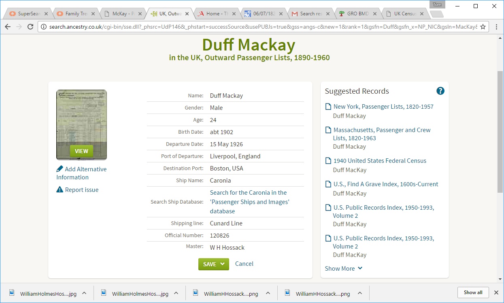Image resolution: width=504 pixels, height=303 pixels.
Task: Click the shipping line value Cunard Line
Action: [226, 223]
